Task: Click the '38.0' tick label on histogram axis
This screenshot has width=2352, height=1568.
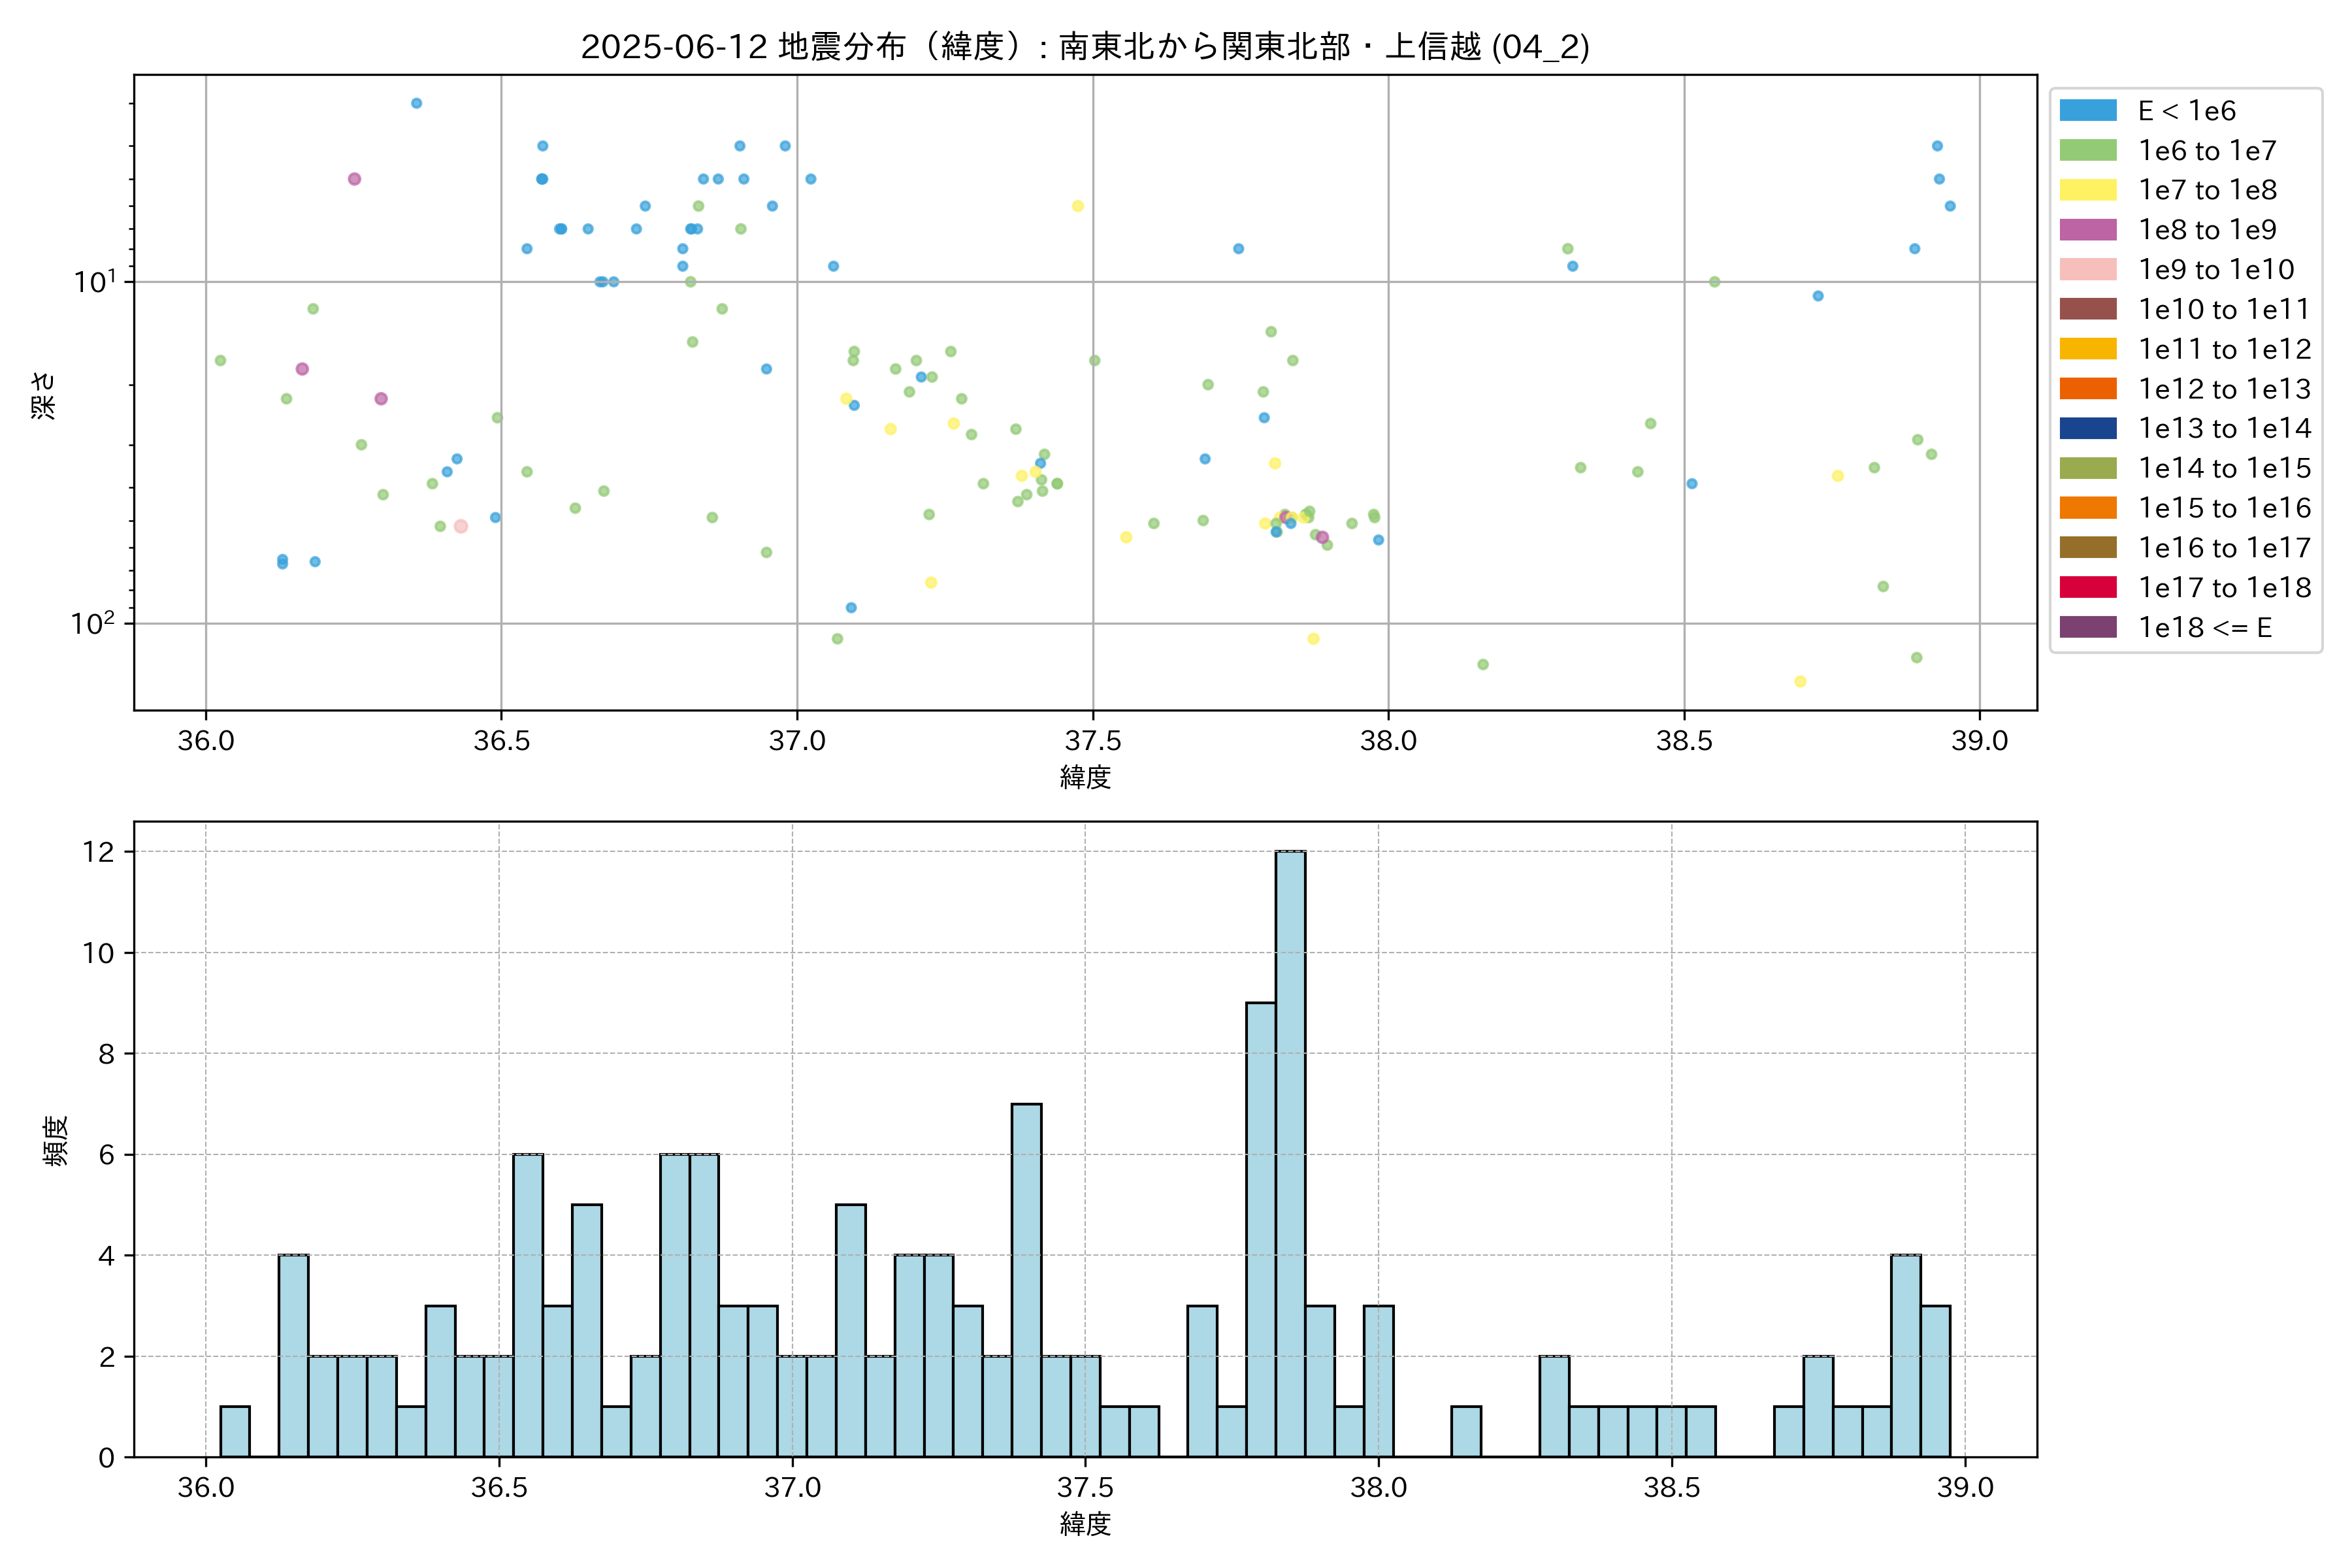Action: 1378,1488
